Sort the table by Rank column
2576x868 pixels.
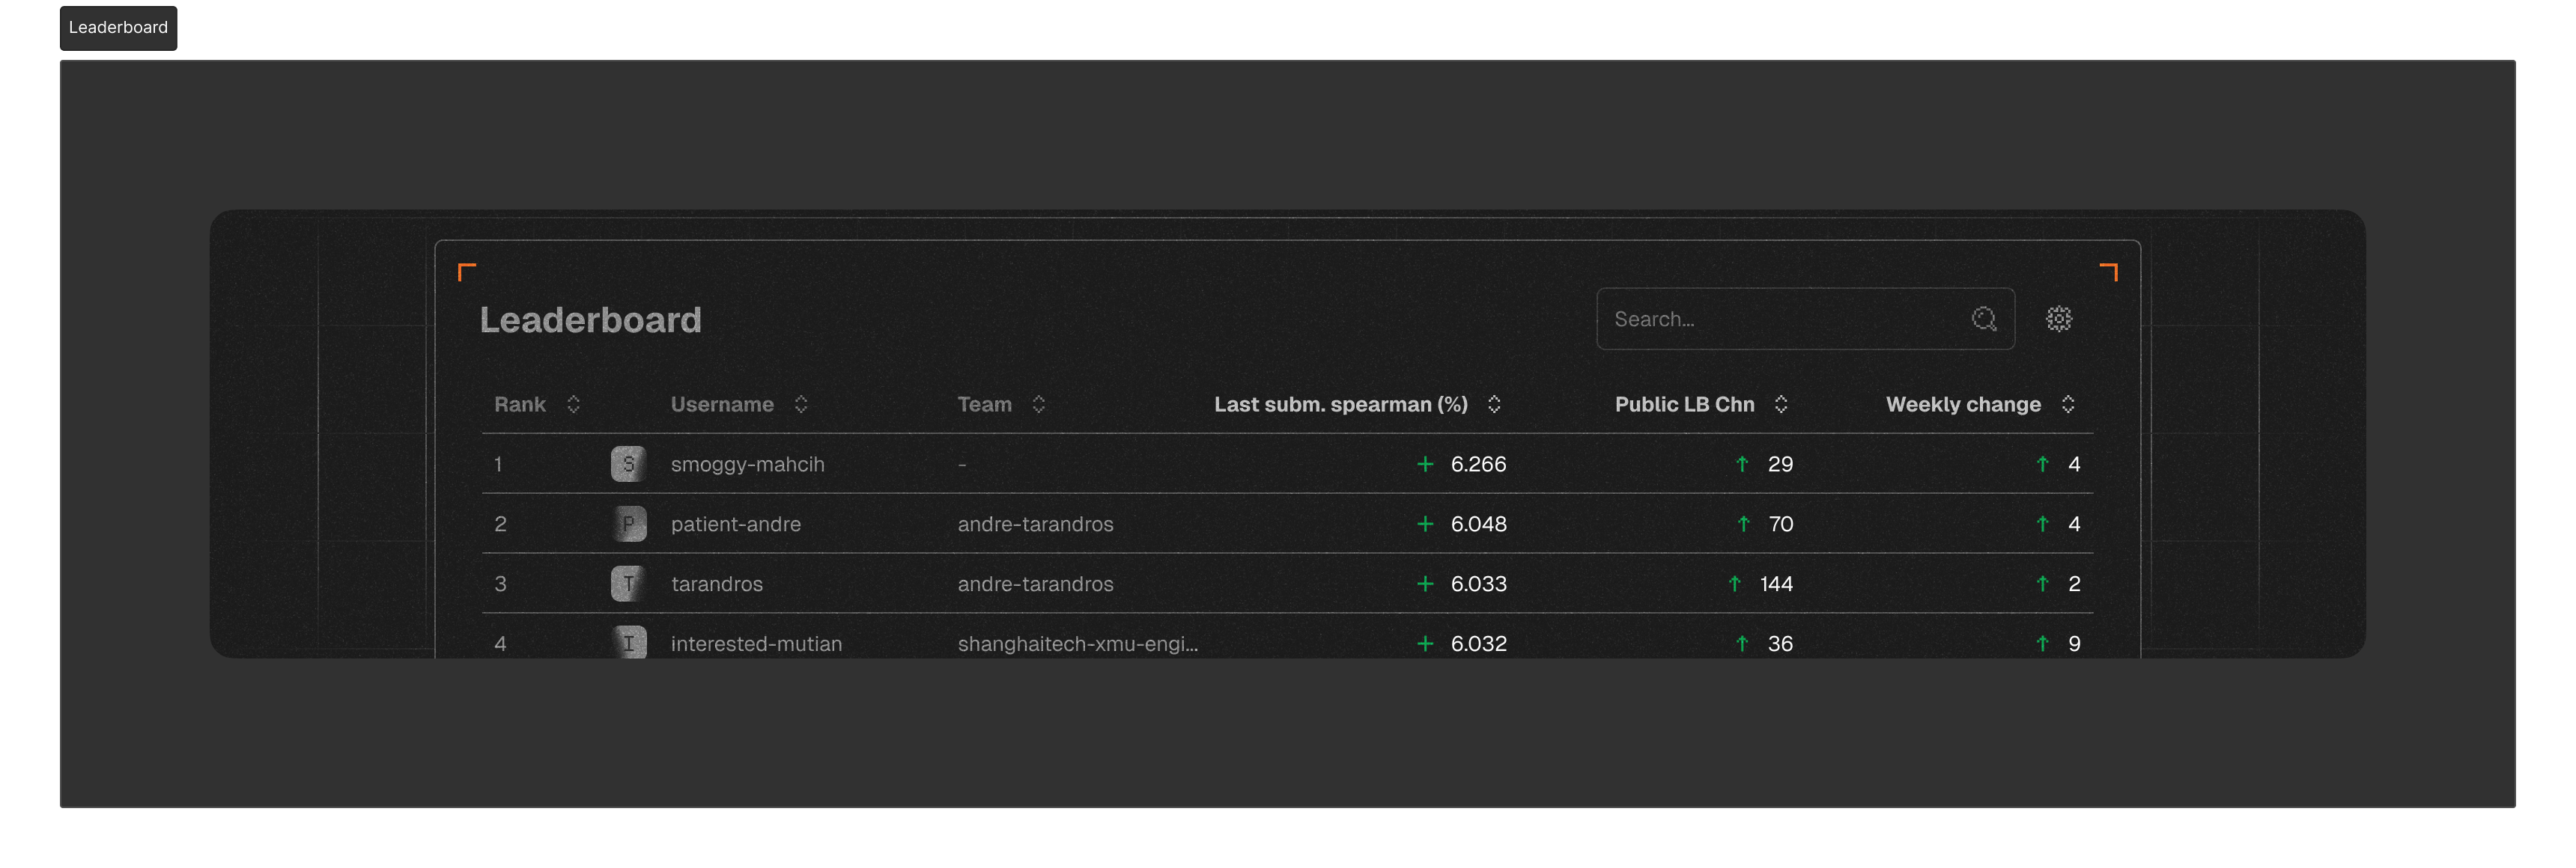click(x=573, y=403)
